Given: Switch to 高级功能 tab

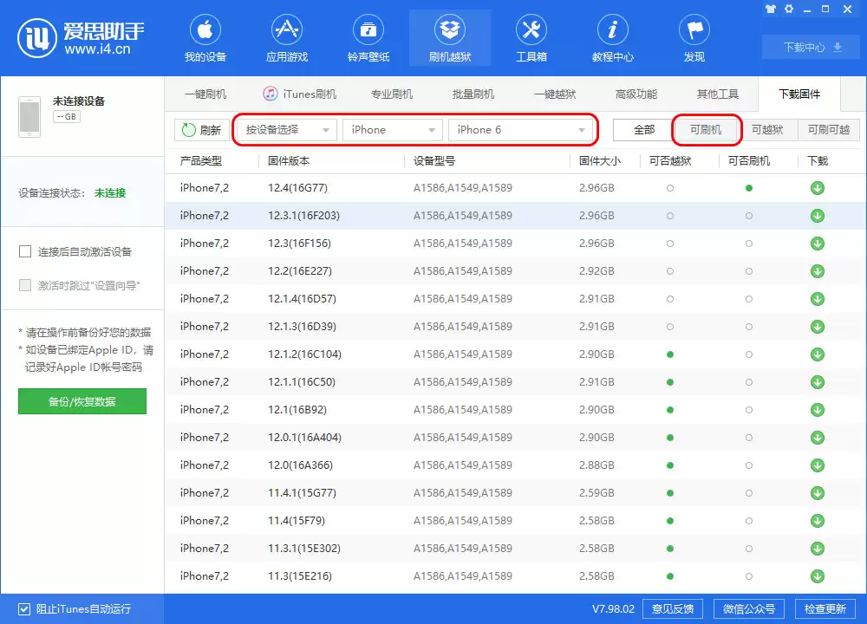Looking at the screenshot, I should (x=636, y=94).
